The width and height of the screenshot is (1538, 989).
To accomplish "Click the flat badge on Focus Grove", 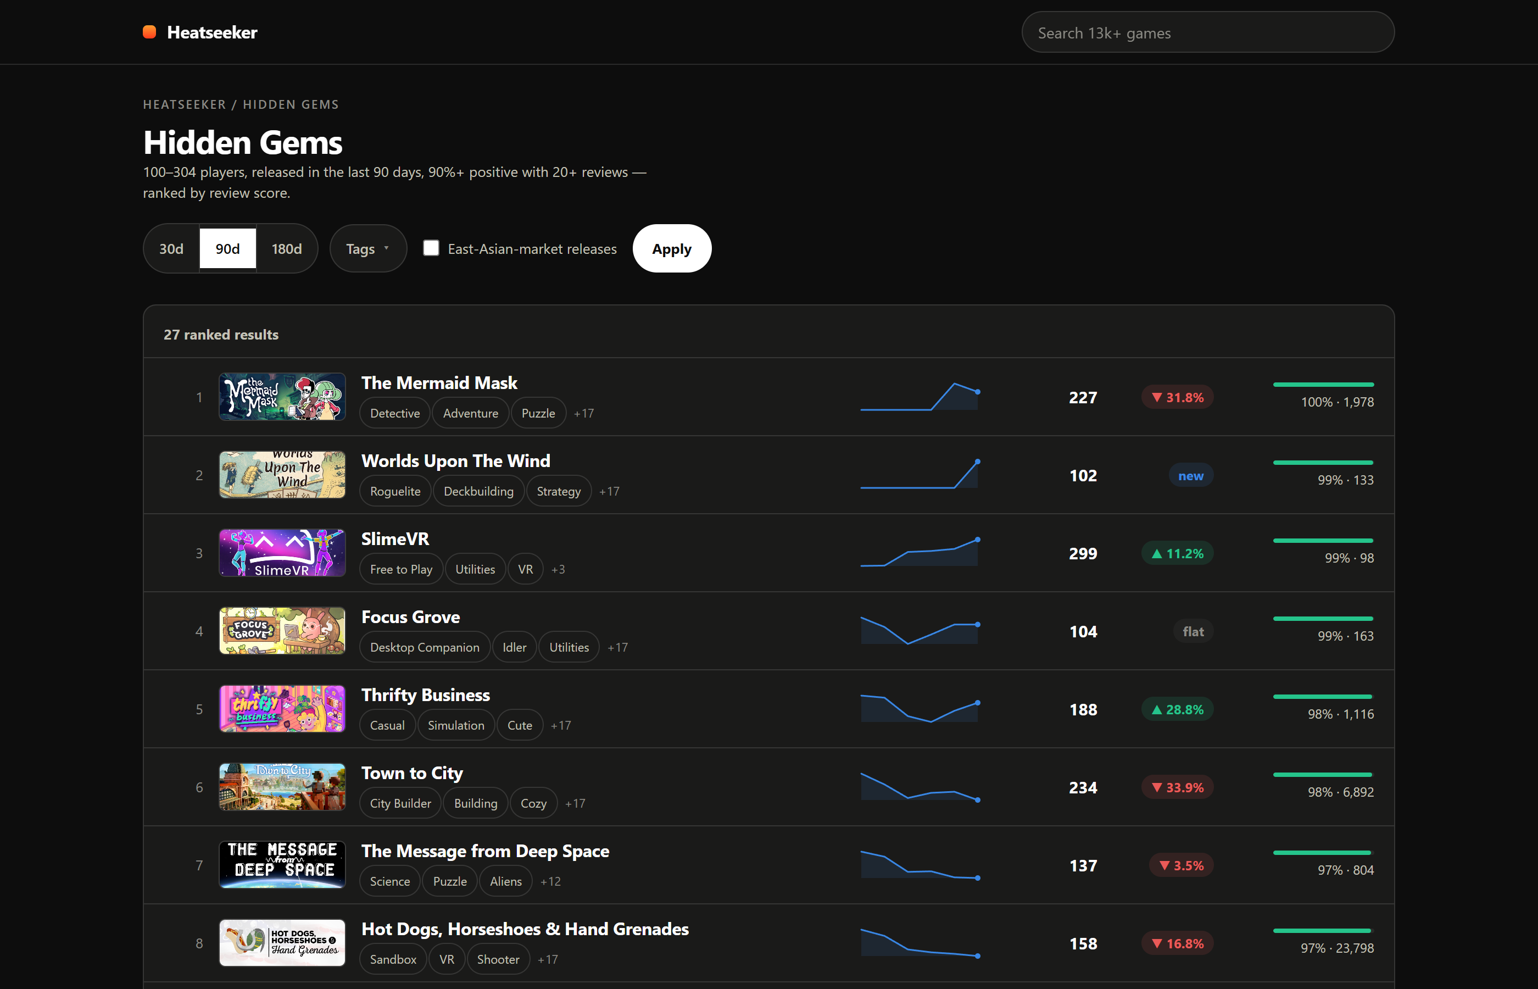I will pyautogui.click(x=1193, y=632).
